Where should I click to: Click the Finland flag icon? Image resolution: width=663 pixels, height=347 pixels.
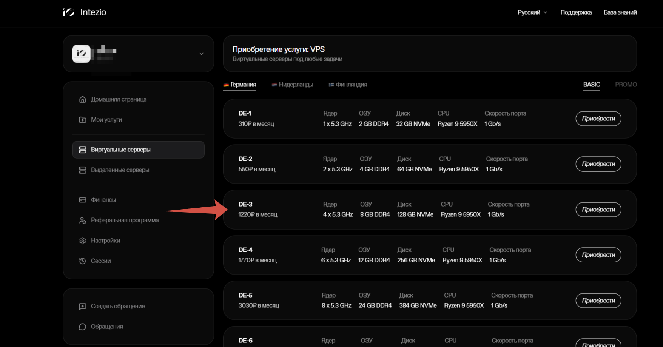[x=331, y=85]
